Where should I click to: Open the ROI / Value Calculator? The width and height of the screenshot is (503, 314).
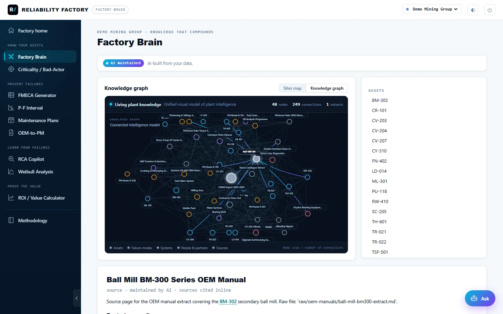click(41, 198)
